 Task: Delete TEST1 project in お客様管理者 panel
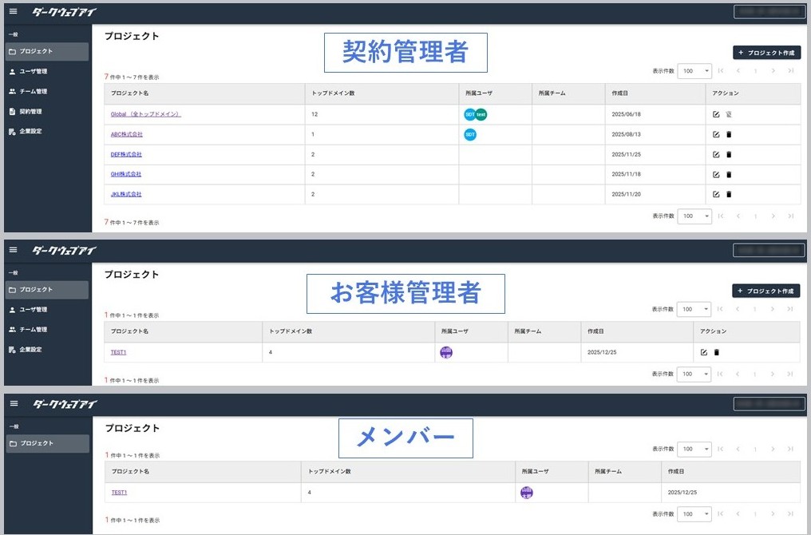(x=716, y=352)
